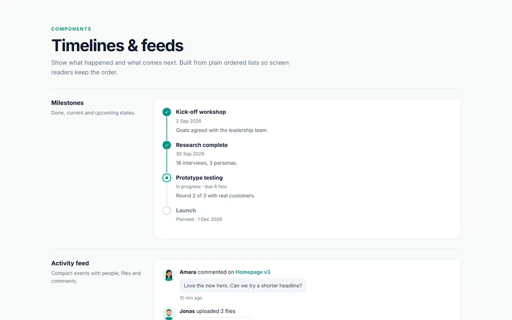The height and width of the screenshot is (320, 512).
Task: Click the Research complete checkmark icon
Action: [x=166, y=145]
